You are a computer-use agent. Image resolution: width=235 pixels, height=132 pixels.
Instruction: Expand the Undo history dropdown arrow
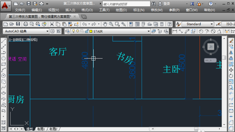[89, 24]
